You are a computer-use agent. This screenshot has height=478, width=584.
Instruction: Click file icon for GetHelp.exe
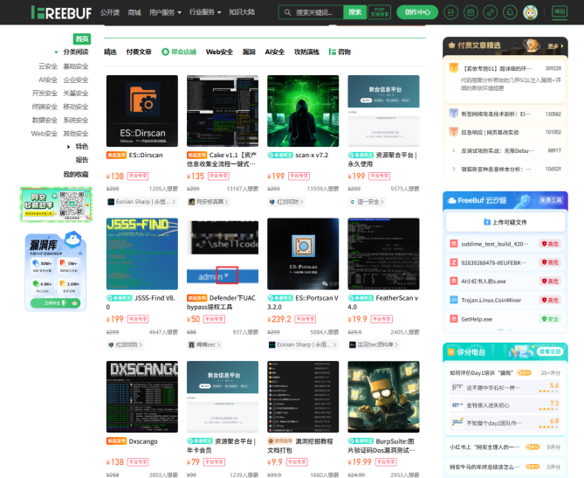[x=454, y=319]
